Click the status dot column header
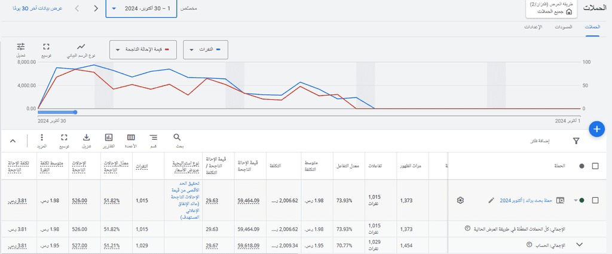612x254 pixels. coord(582,166)
